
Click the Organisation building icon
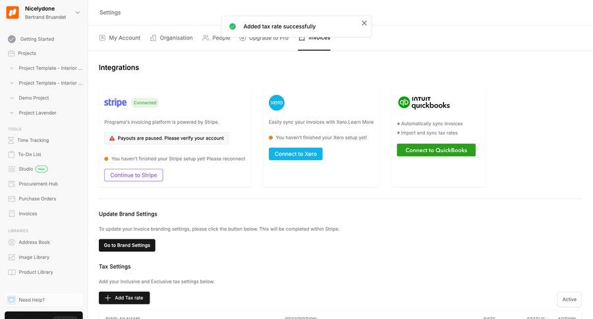[x=153, y=38]
